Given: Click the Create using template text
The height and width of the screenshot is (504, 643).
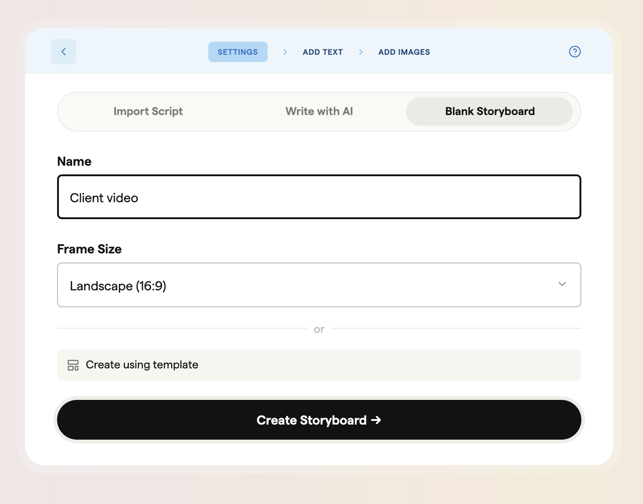Looking at the screenshot, I should (x=142, y=365).
